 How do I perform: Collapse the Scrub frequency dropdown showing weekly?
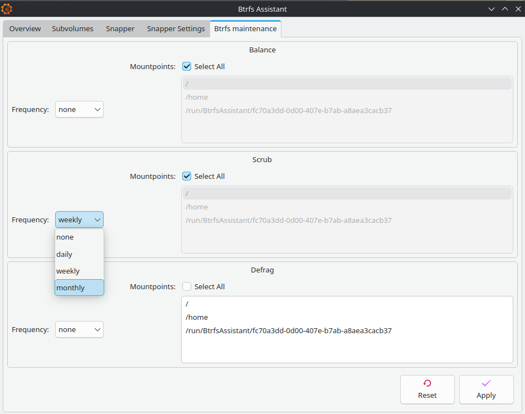click(79, 220)
